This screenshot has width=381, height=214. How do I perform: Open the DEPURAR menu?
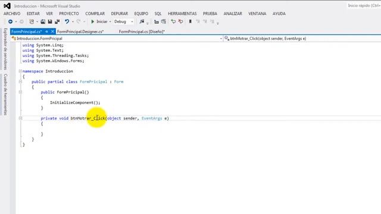coord(120,14)
